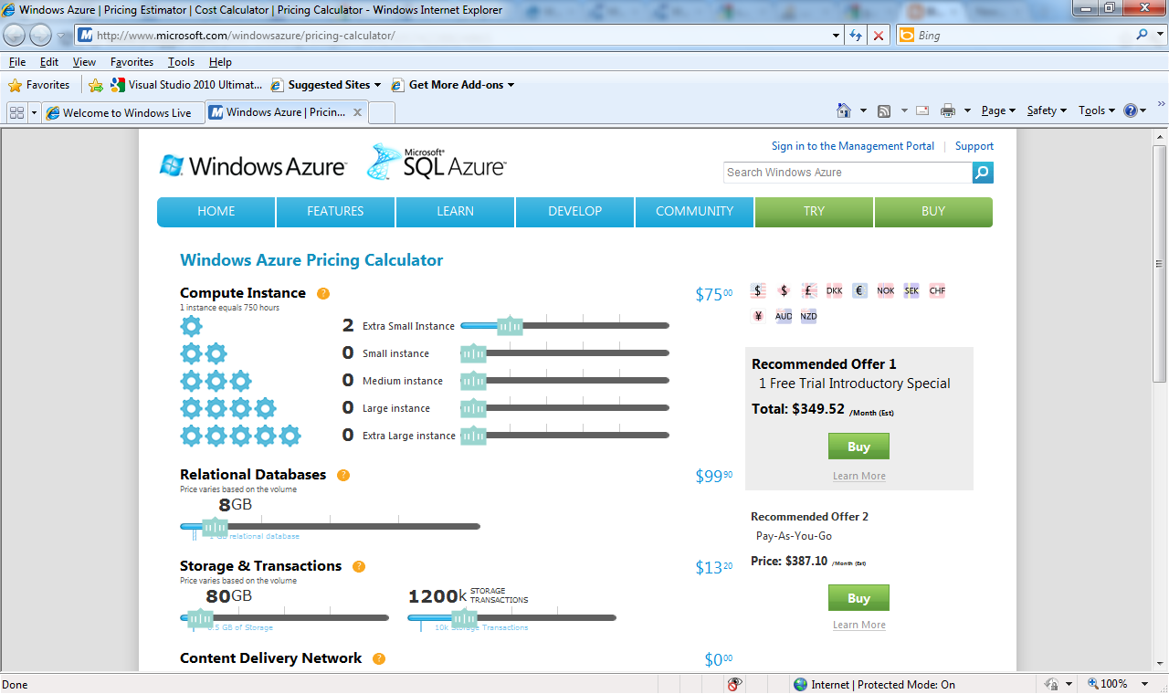Viewport: 1169px width, 694px height.
Task: Pick the NOK currency icon
Action: pyautogui.click(x=886, y=291)
